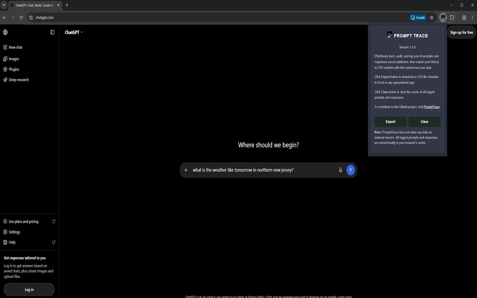Viewport: 477px width, 298px height.
Task: Close the ChatGPT browser tab
Action: 59,5
